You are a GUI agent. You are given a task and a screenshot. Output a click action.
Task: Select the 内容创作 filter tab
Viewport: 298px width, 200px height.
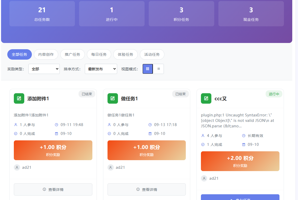point(46,54)
